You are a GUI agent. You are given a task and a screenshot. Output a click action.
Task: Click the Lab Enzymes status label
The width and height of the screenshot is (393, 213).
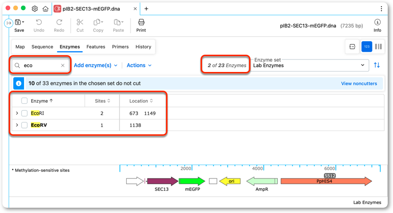(367, 202)
